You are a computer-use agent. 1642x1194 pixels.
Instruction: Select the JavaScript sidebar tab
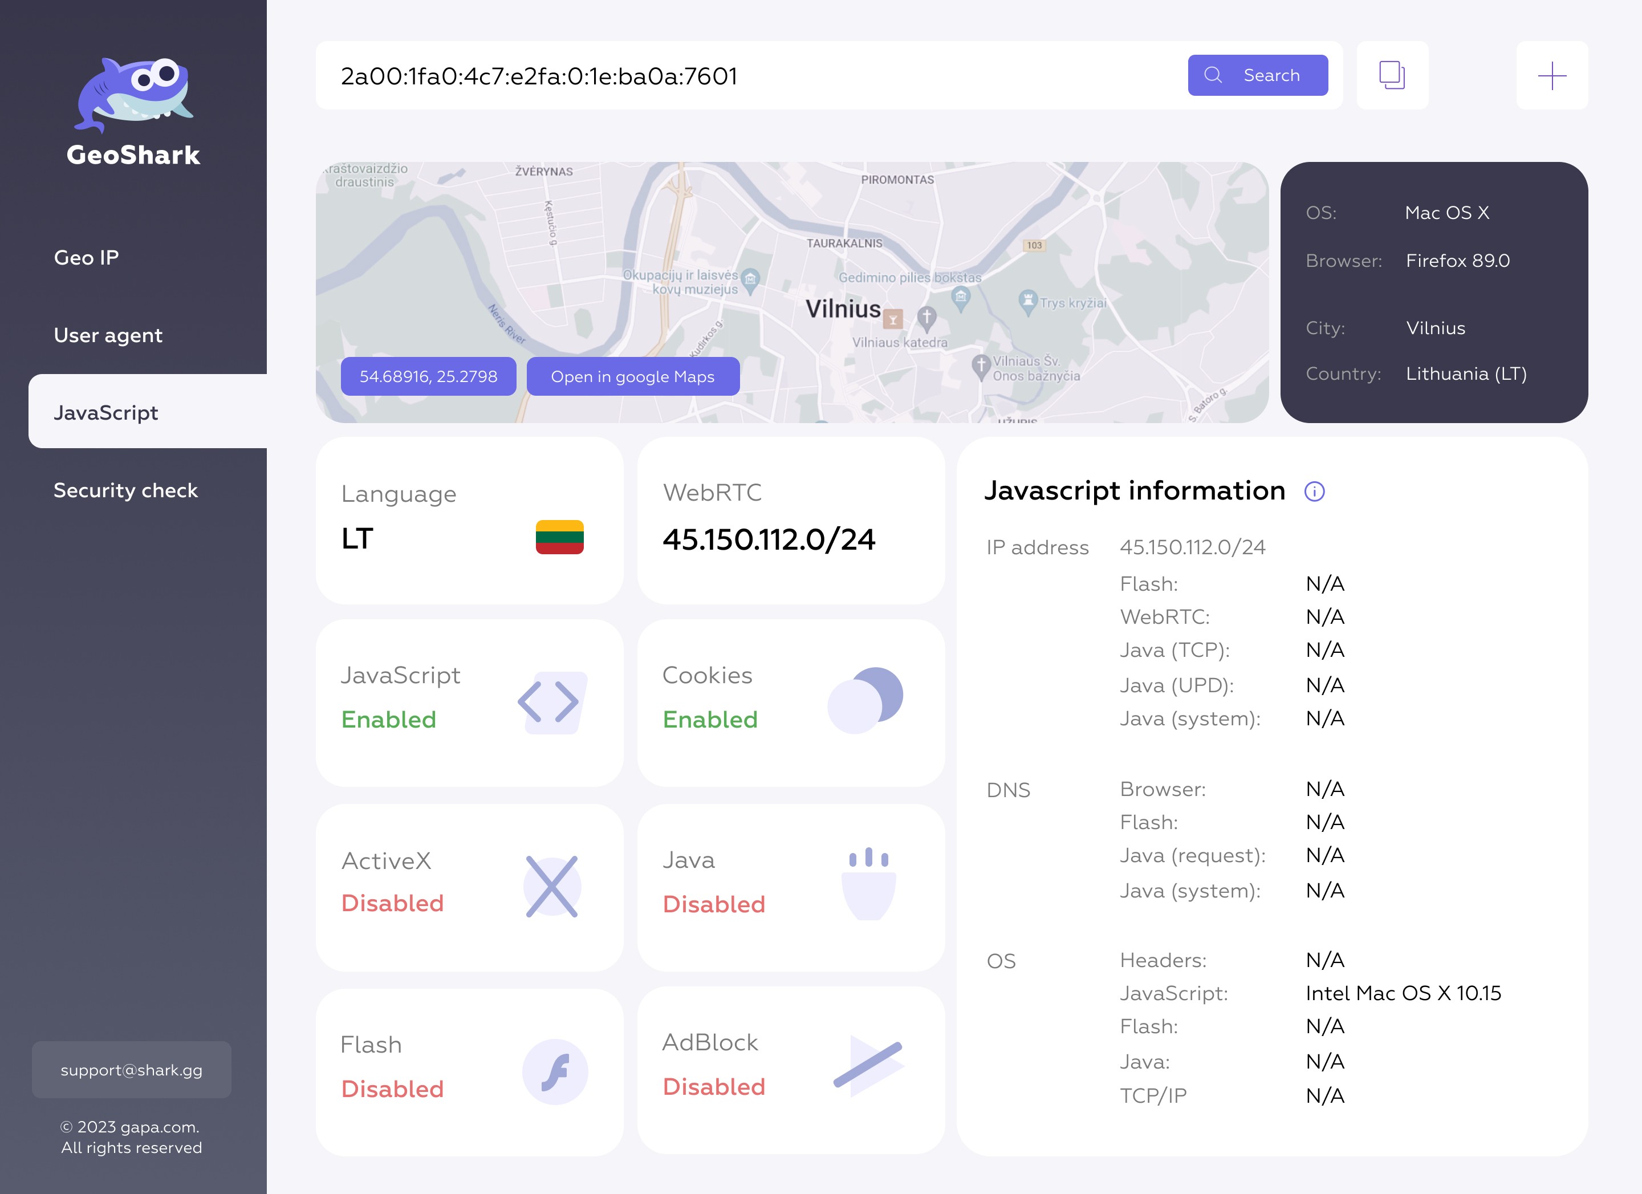click(105, 413)
